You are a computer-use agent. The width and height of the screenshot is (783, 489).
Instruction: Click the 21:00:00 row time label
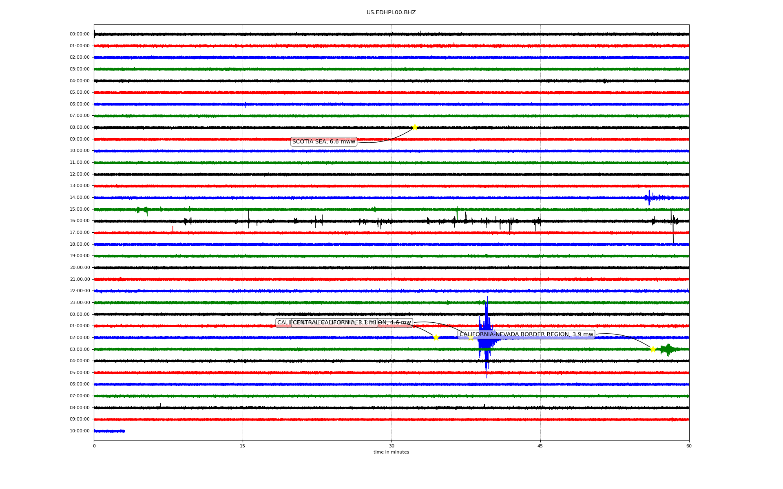(80, 280)
